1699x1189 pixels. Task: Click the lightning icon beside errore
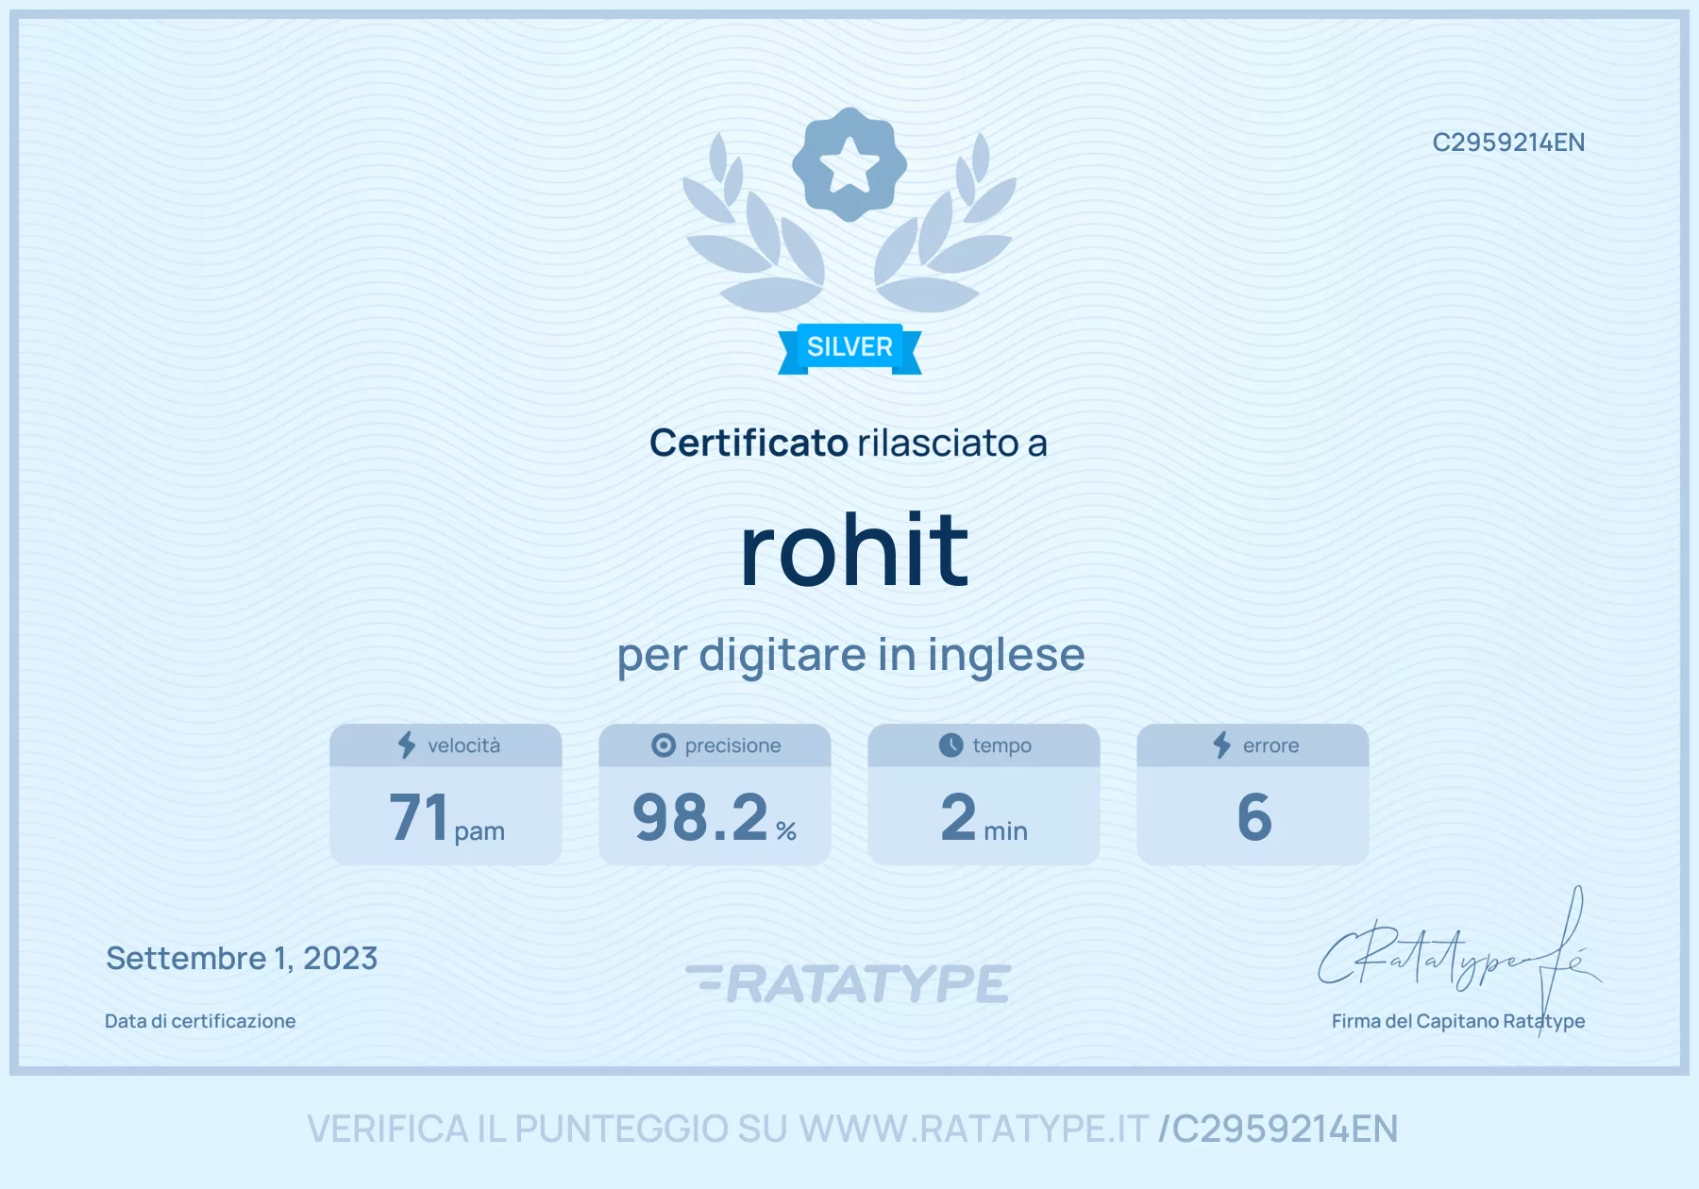(1222, 745)
